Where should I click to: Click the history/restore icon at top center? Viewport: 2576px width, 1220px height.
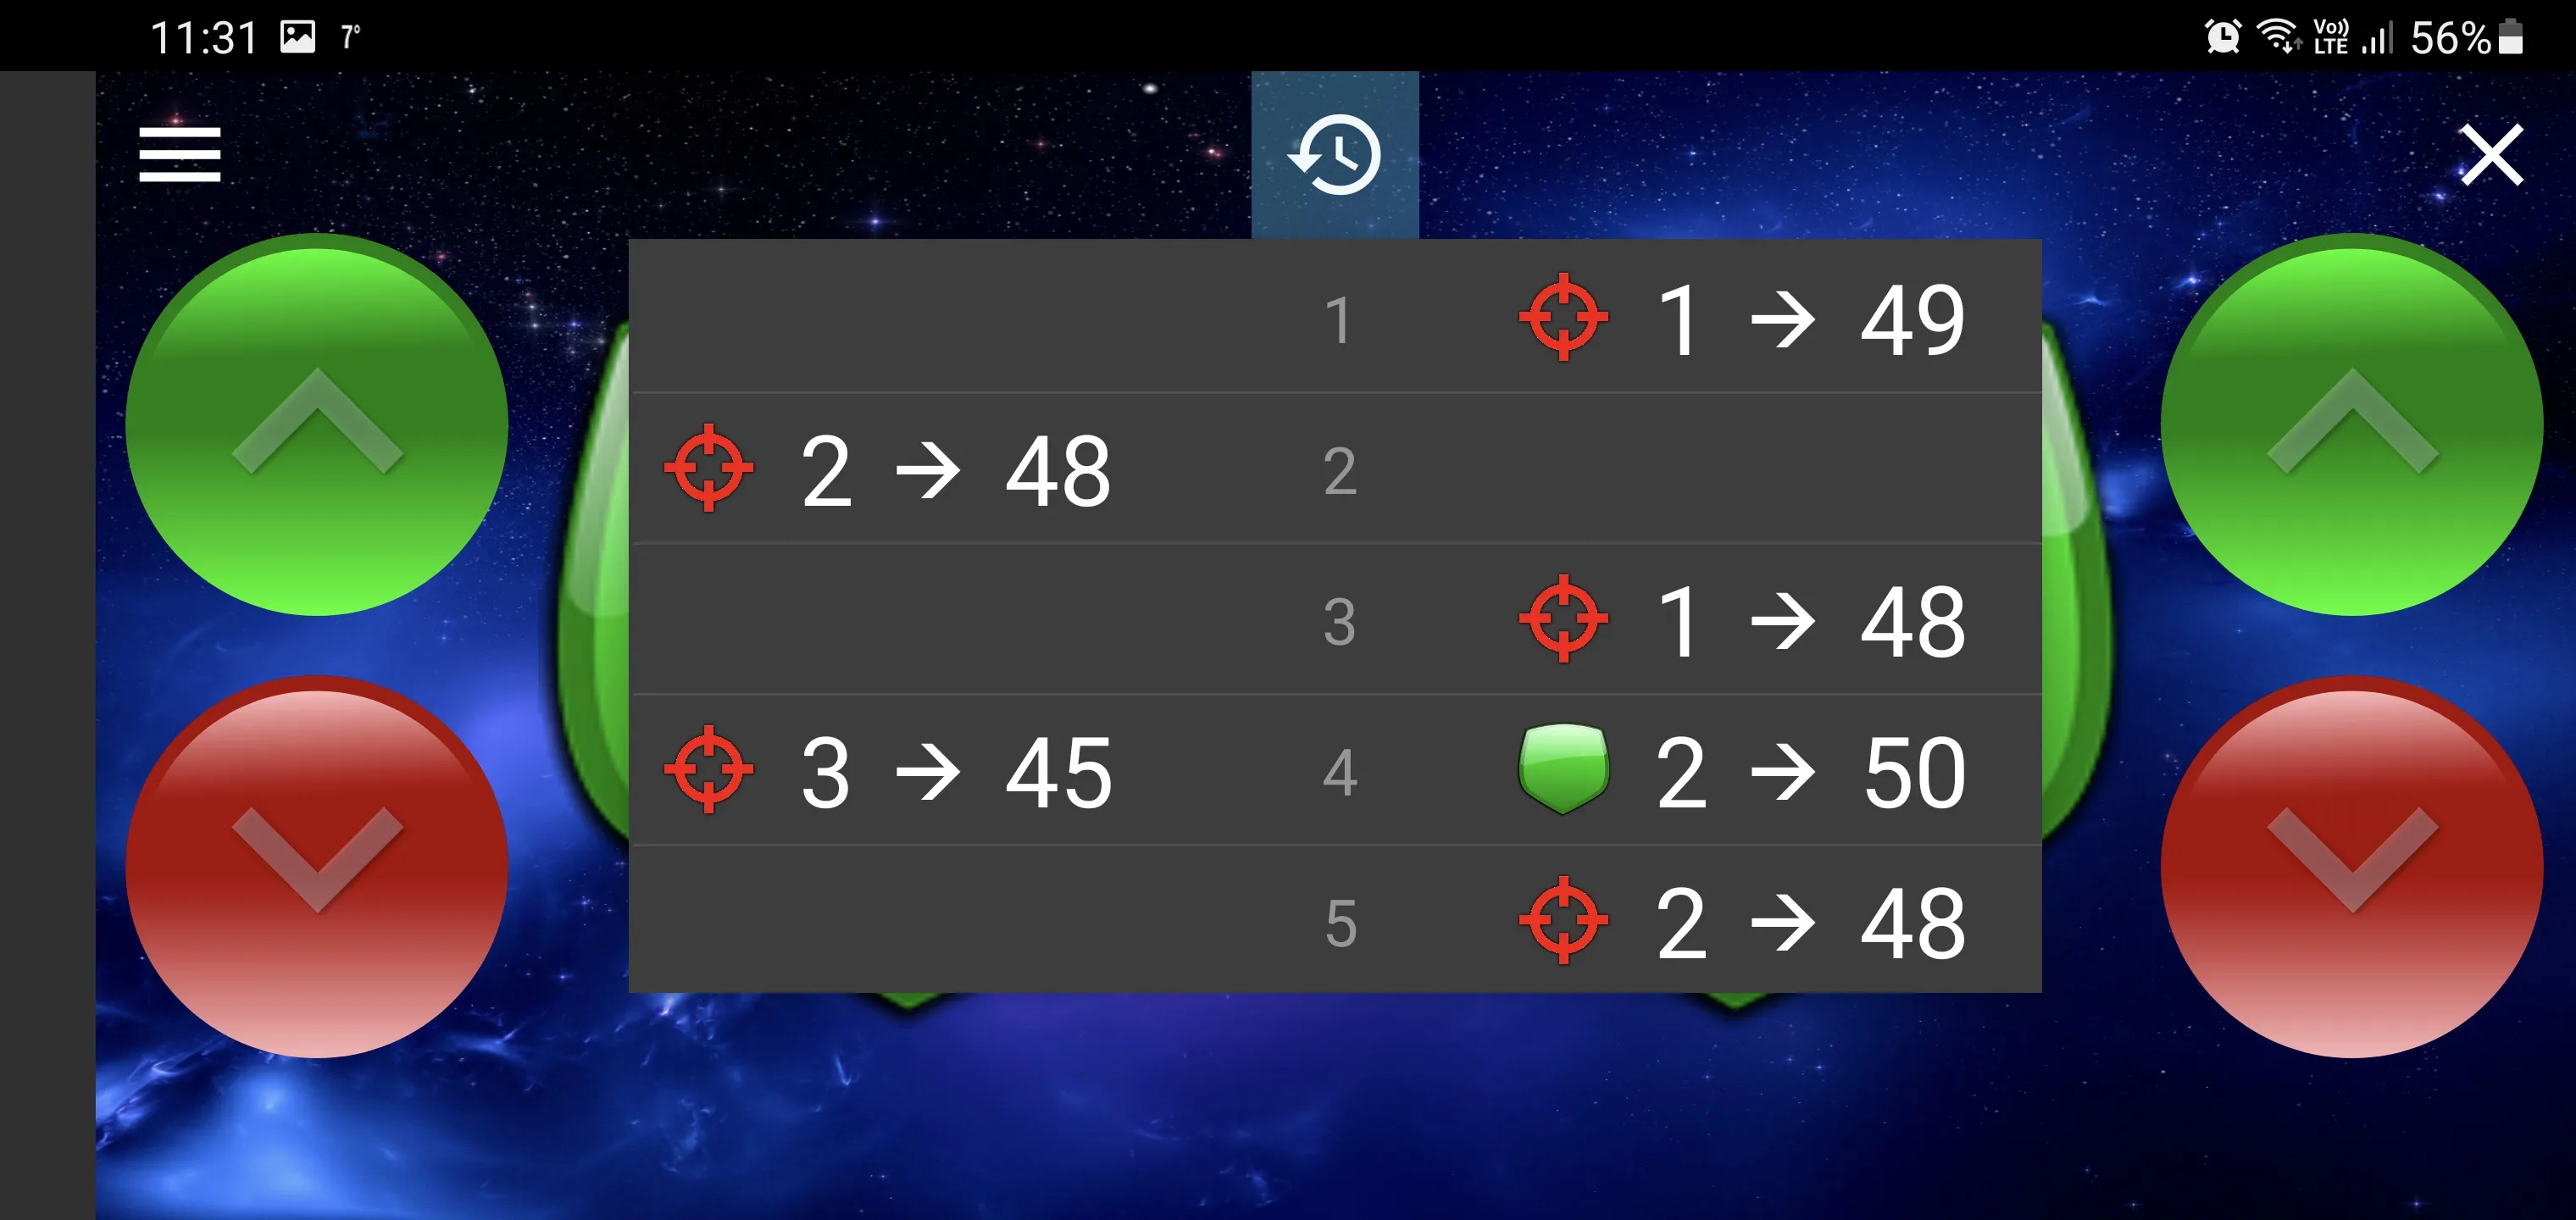pos(1337,152)
